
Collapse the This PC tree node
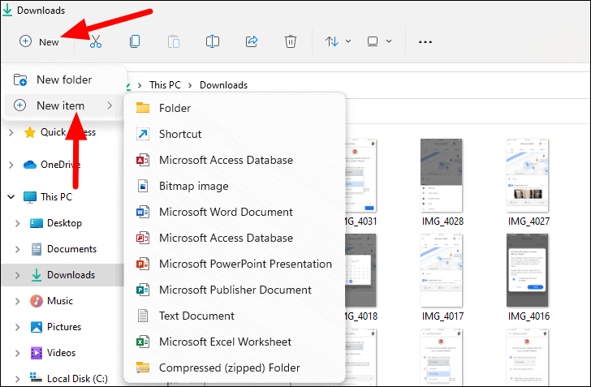(11, 196)
